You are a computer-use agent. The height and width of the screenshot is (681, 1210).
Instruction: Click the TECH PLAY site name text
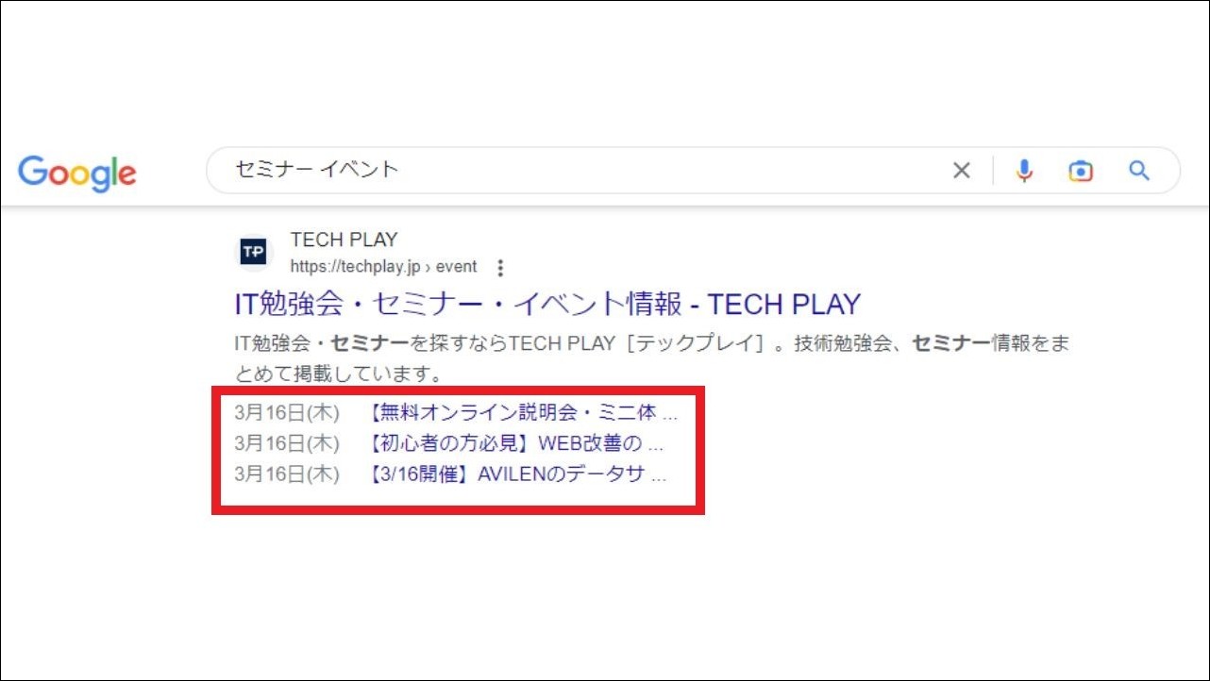click(344, 240)
